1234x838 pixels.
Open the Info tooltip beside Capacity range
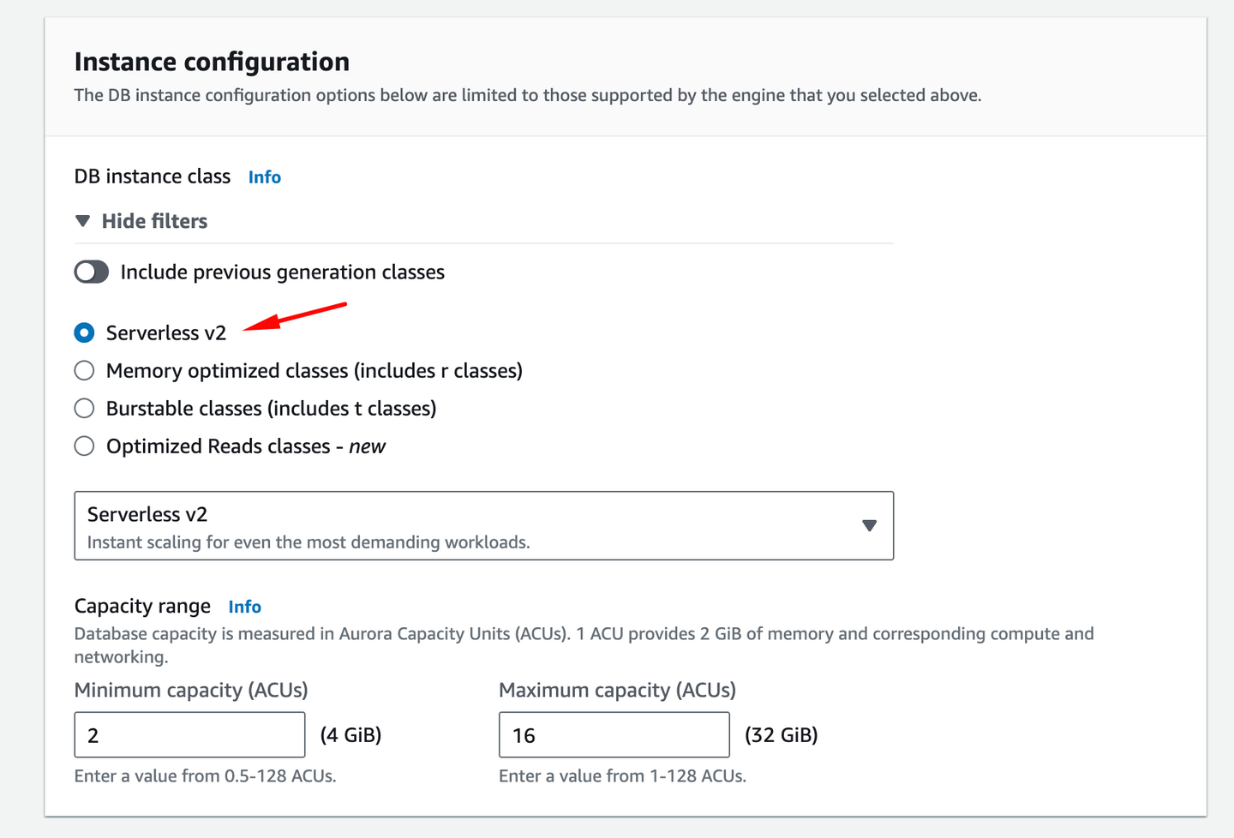[244, 607]
